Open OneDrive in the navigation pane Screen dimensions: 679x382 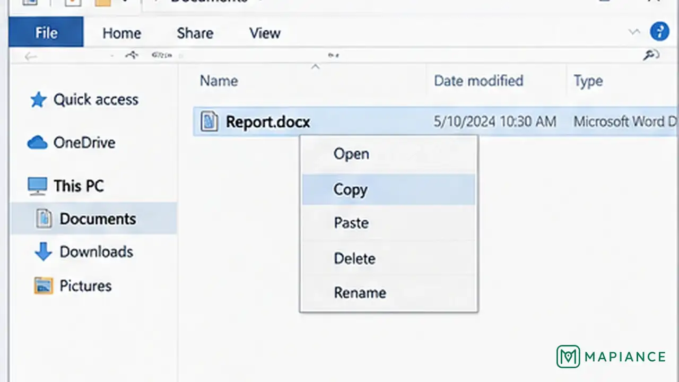pyautogui.click(x=84, y=143)
